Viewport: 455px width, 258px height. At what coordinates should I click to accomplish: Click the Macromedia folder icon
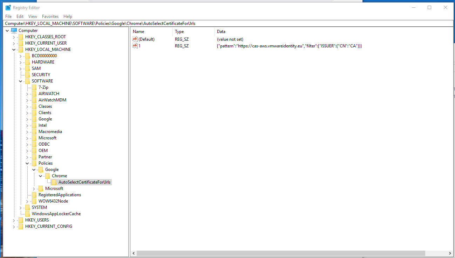click(34, 132)
